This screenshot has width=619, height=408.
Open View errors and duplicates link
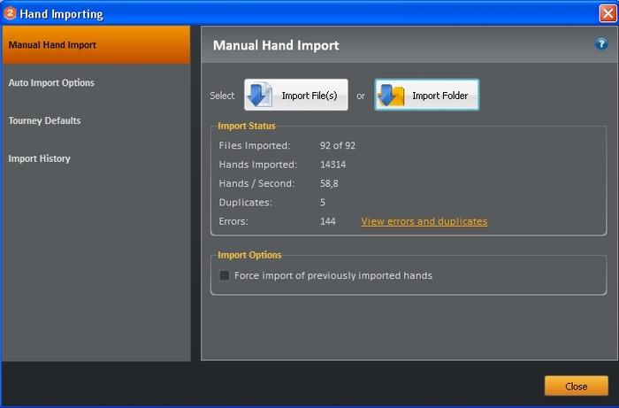click(424, 221)
